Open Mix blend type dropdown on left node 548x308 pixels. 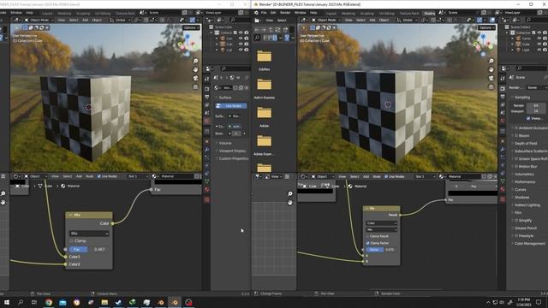(89, 234)
